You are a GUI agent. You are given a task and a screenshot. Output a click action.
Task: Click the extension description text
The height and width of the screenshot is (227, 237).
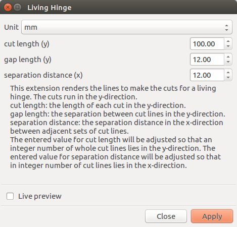click(x=118, y=127)
